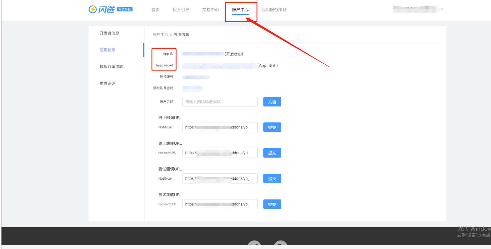Focus the 账户余额 input field
491x249 pixels.
click(x=220, y=102)
